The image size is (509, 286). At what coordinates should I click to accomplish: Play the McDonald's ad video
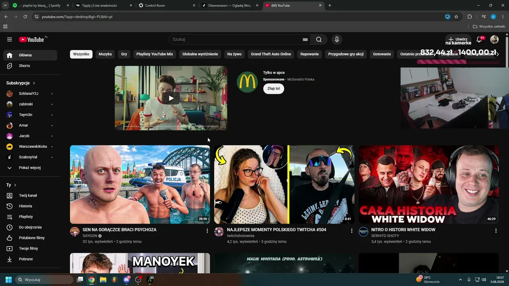pos(171,98)
